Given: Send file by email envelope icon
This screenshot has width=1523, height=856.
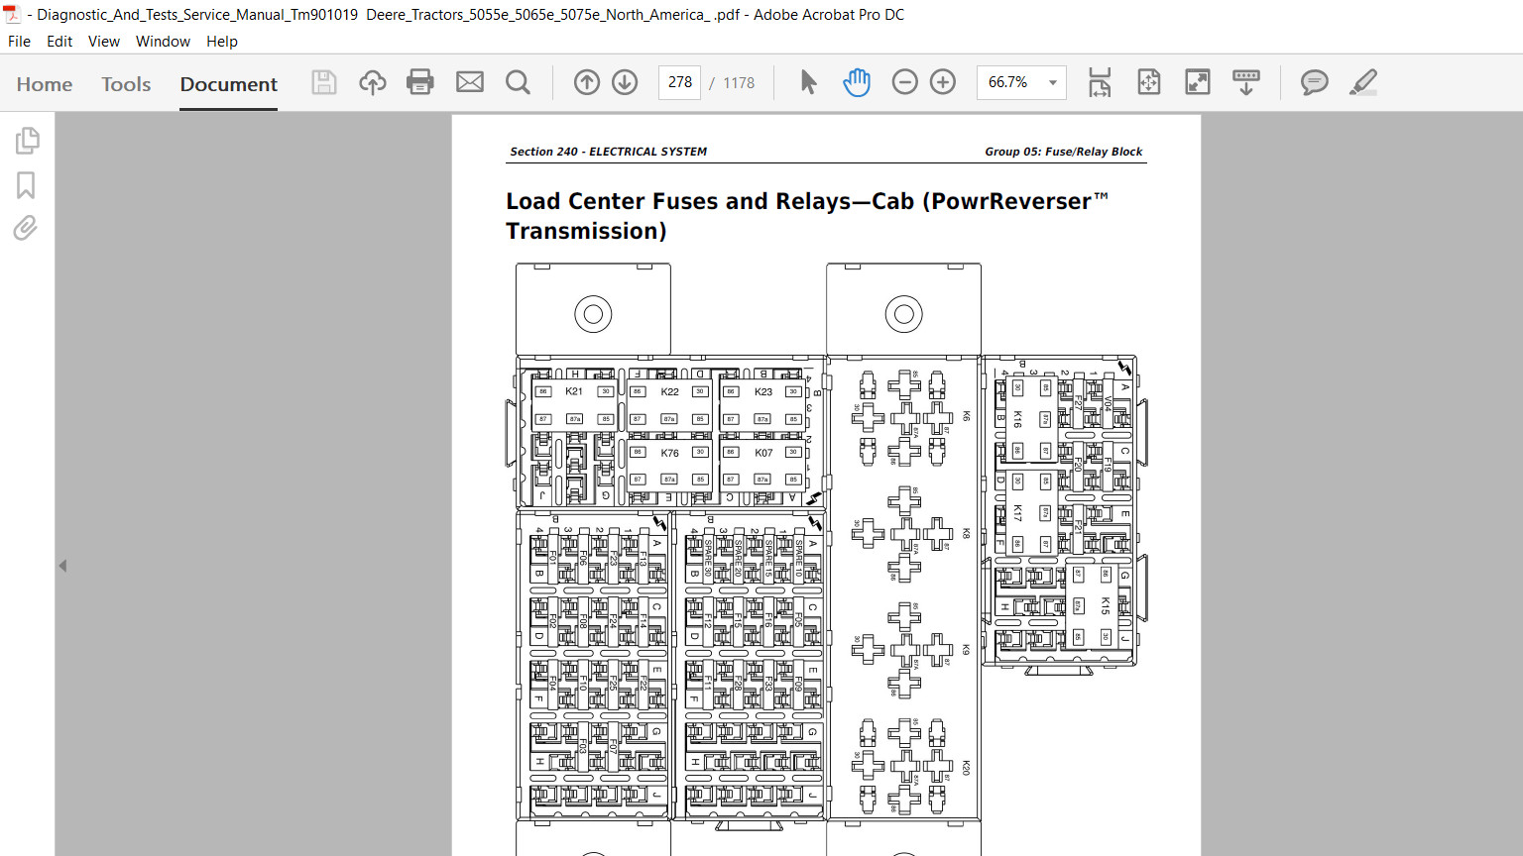Looking at the screenshot, I should 470,82.
